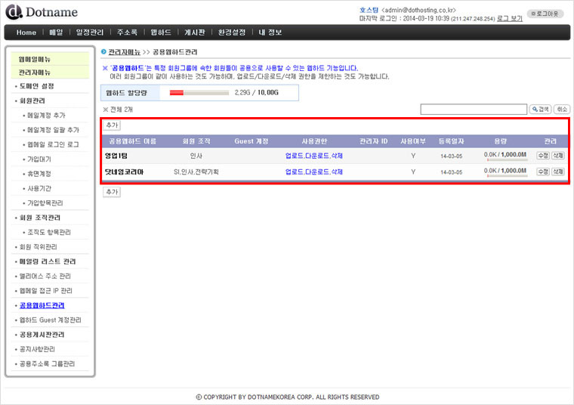
Task: Expand 회원관리 section in the sidebar
Action: (33, 100)
